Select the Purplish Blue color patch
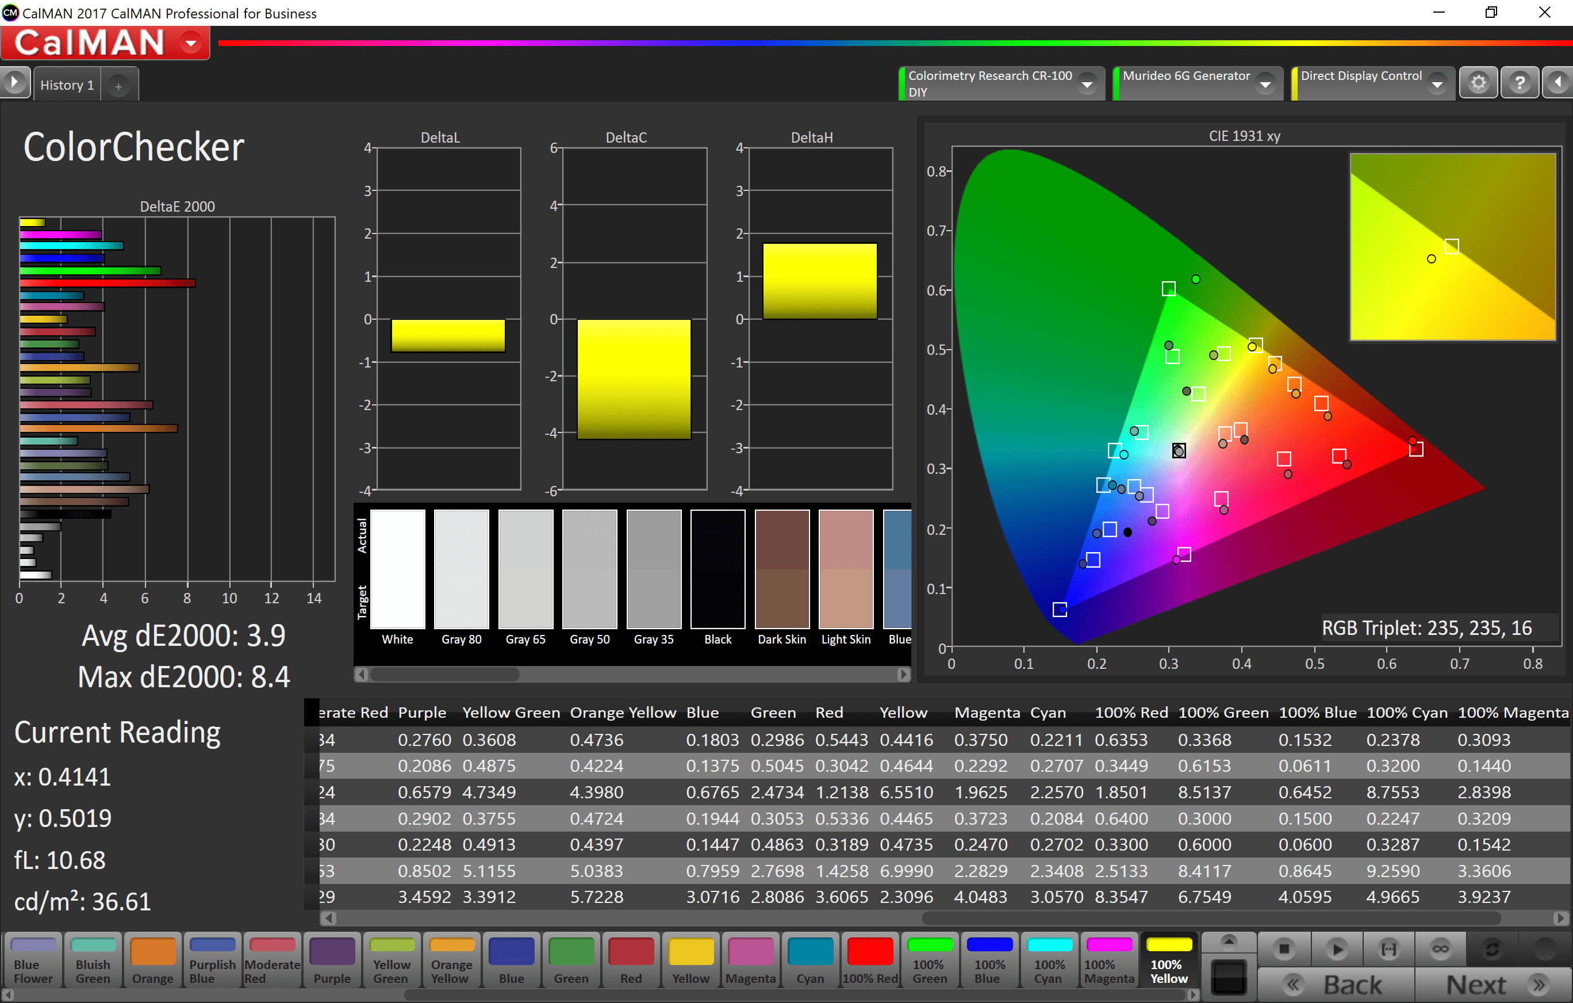 point(212,960)
